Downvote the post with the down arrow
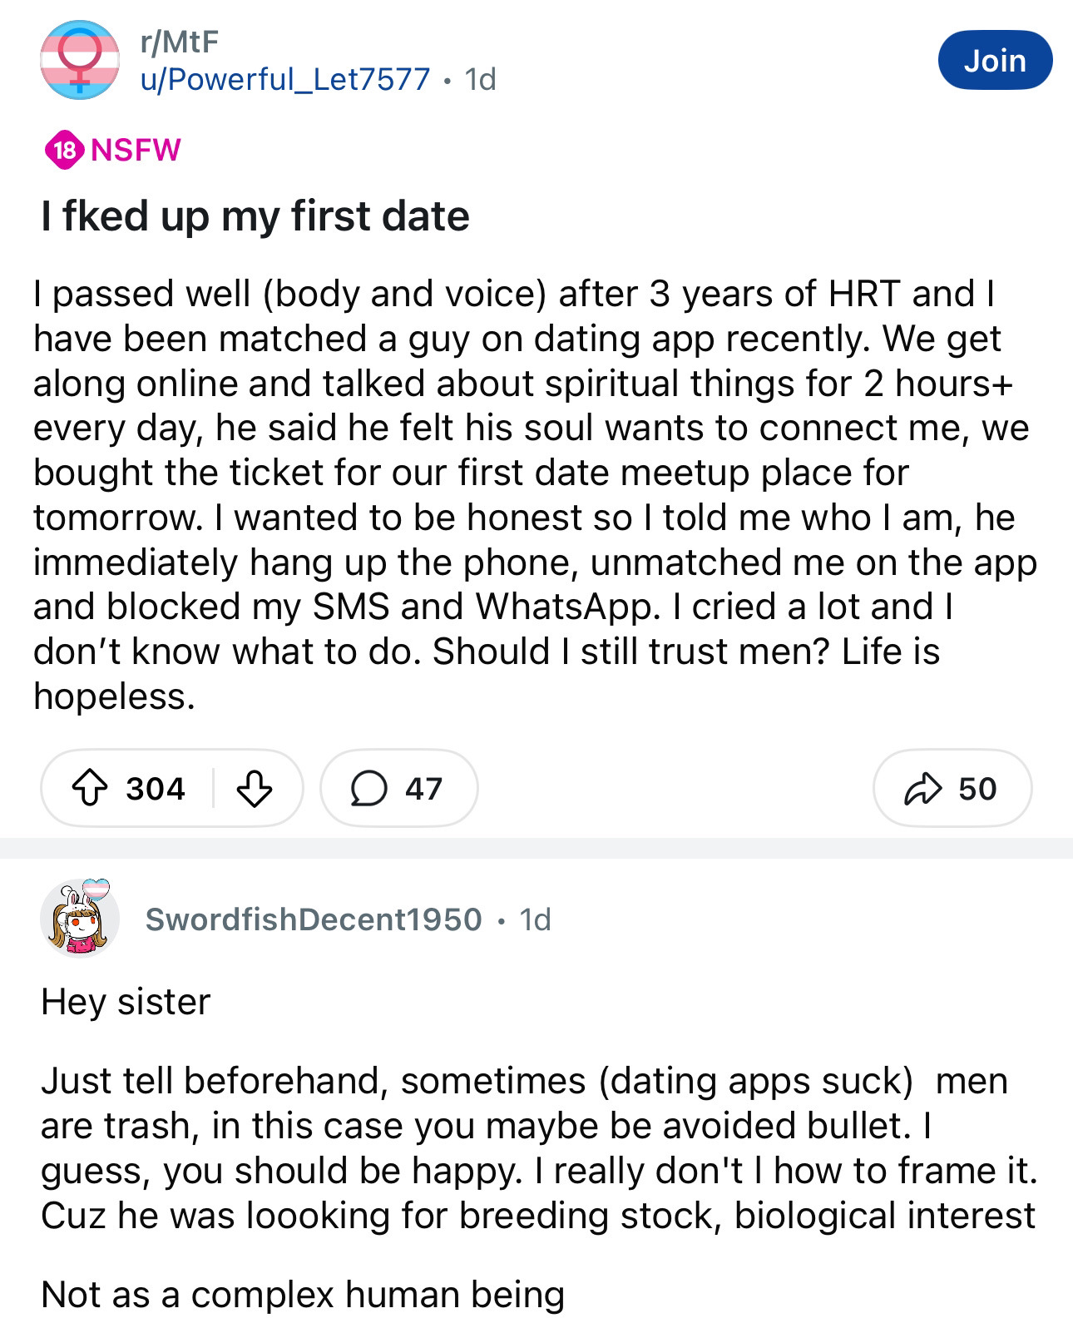Image resolution: width=1073 pixels, height=1333 pixels. pyautogui.click(x=255, y=788)
